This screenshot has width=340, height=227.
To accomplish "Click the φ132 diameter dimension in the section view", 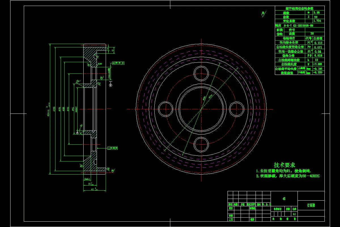I will (68, 109).
